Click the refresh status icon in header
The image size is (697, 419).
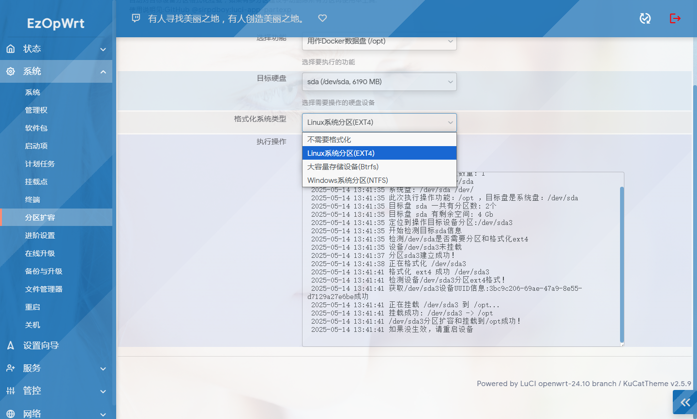coord(645,18)
